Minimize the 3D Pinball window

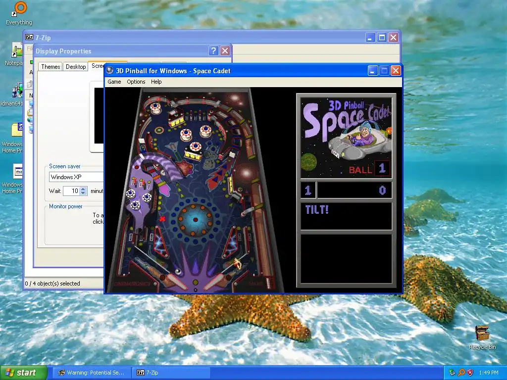(373, 70)
